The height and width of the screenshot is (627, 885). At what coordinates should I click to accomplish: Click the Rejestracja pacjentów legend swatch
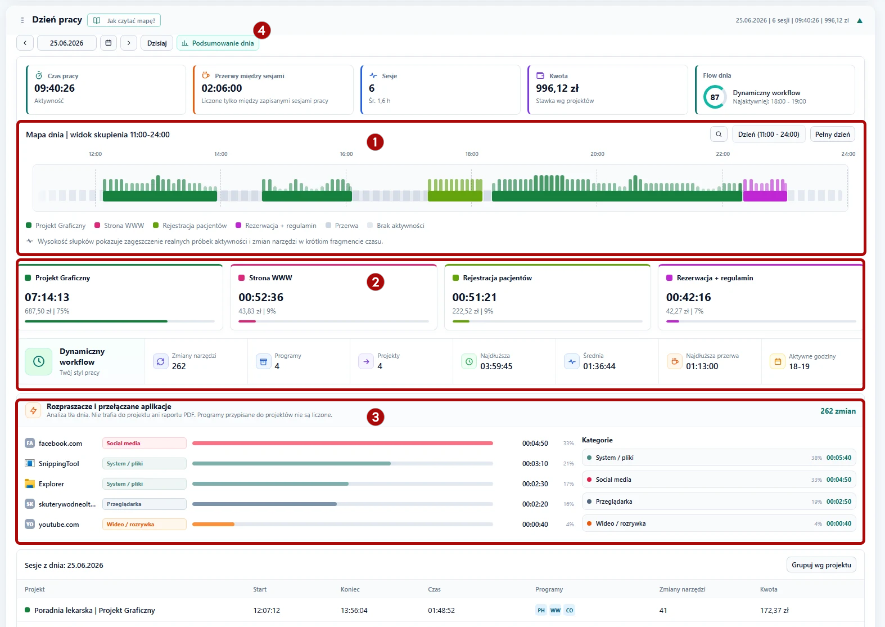tap(156, 226)
